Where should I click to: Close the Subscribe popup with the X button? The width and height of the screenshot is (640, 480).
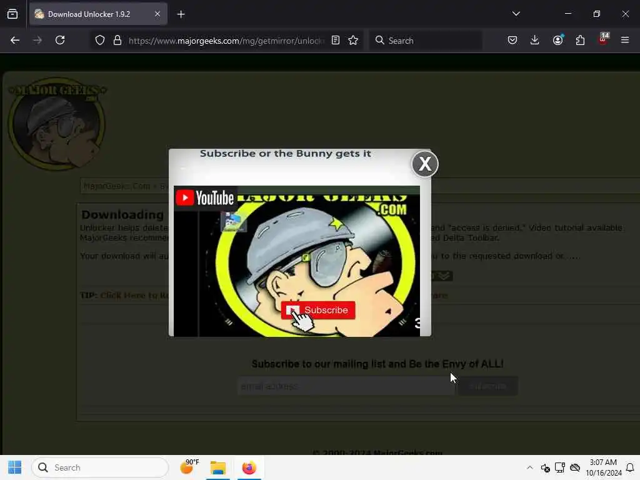click(x=425, y=164)
